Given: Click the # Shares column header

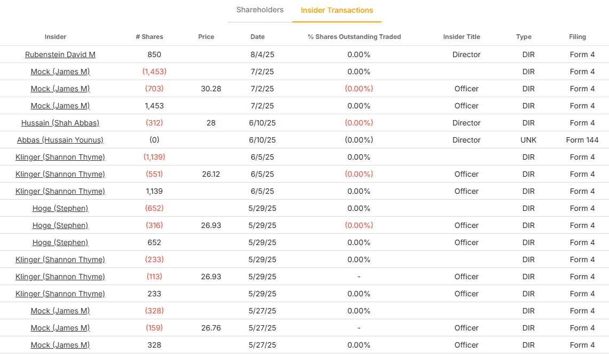Looking at the screenshot, I should click(x=149, y=37).
